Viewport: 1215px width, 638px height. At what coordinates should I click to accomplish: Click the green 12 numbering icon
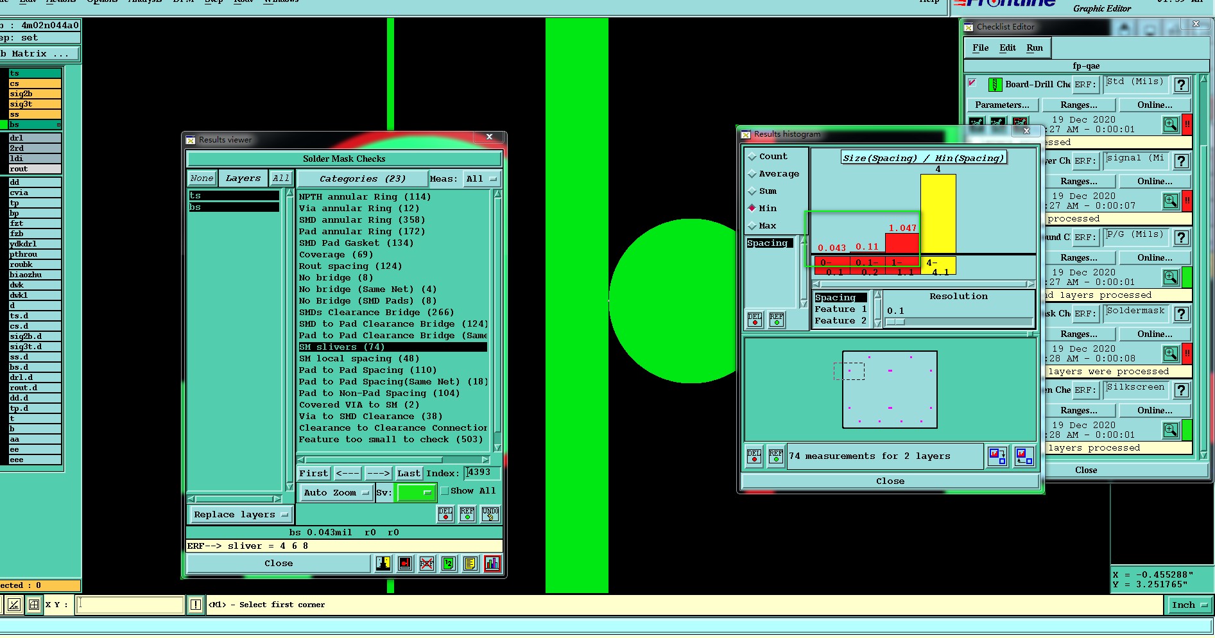tap(449, 564)
